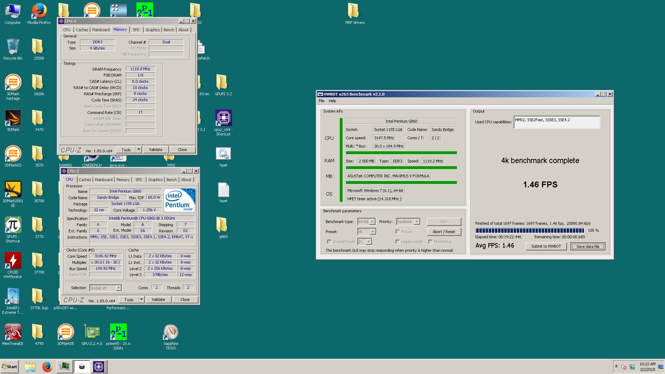This screenshot has width=665, height=374.
Task: Click the benchmark progress bar at 100 %
Action: click(x=530, y=230)
